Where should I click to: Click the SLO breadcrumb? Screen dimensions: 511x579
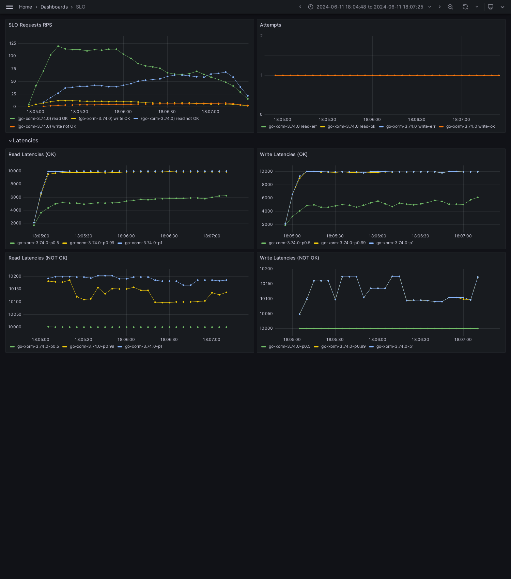point(81,7)
